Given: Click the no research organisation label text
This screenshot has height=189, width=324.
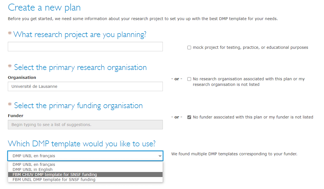Looking at the screenshot, I should 249,82.
